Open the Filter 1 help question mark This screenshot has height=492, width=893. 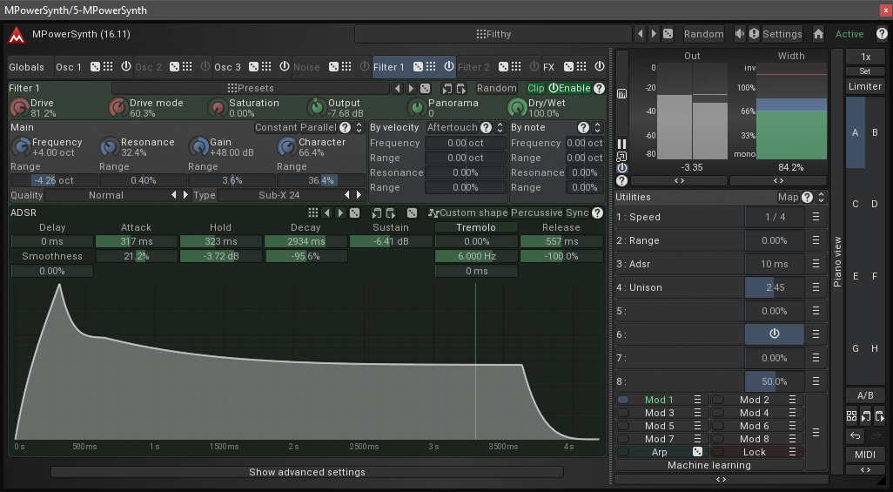coord(599,88)
